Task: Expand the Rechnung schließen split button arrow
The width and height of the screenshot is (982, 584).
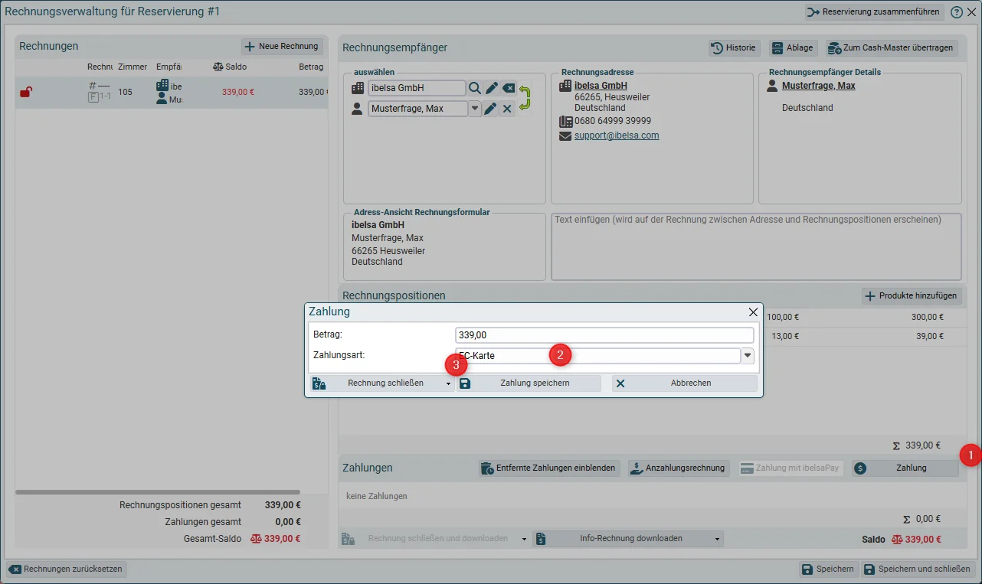Action: pyautogui.click(x=449, y=383)
